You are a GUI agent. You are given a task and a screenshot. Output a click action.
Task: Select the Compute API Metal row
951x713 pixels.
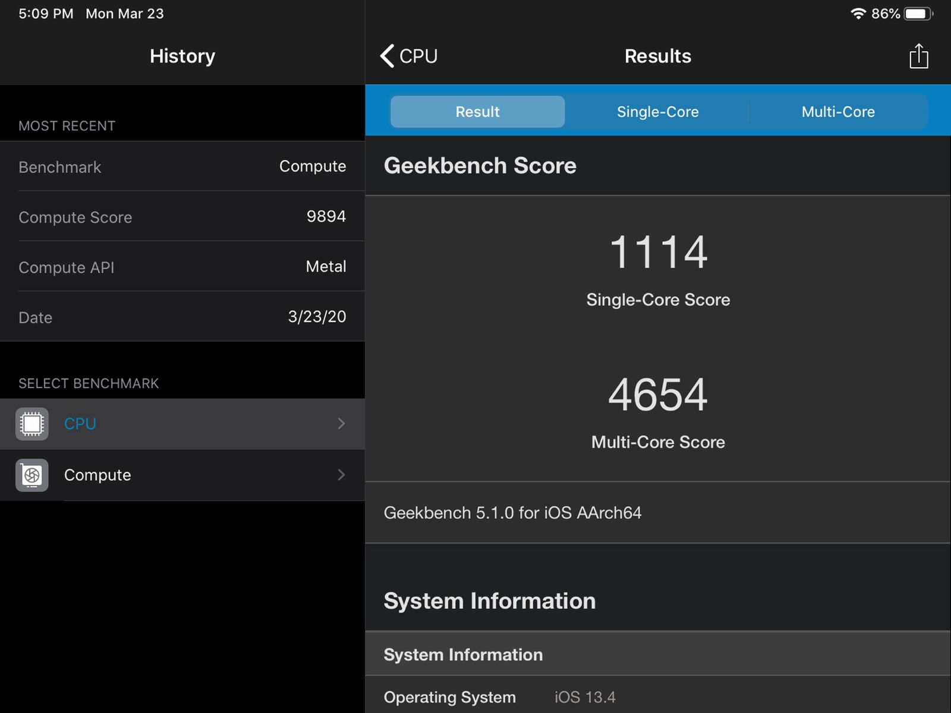(x=182, y=267)
